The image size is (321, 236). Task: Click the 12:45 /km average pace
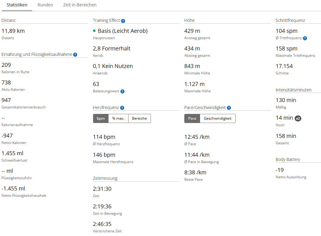pos(197,137)
